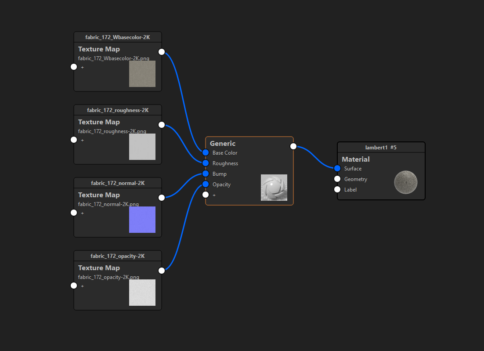
Task: Click the opacity texture node output socket
Action: point(162,271)
